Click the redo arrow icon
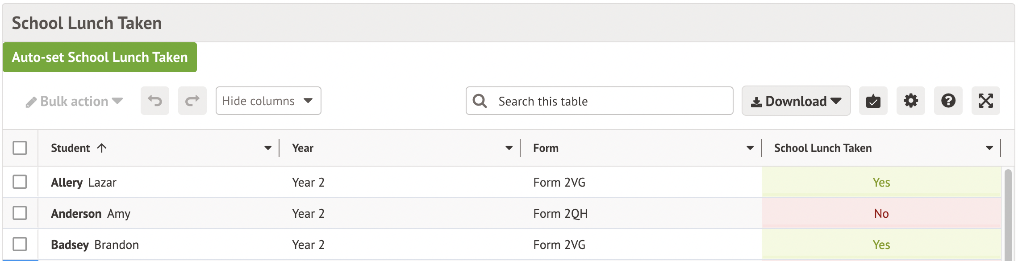1018x261 pixels. coord(192,101)
